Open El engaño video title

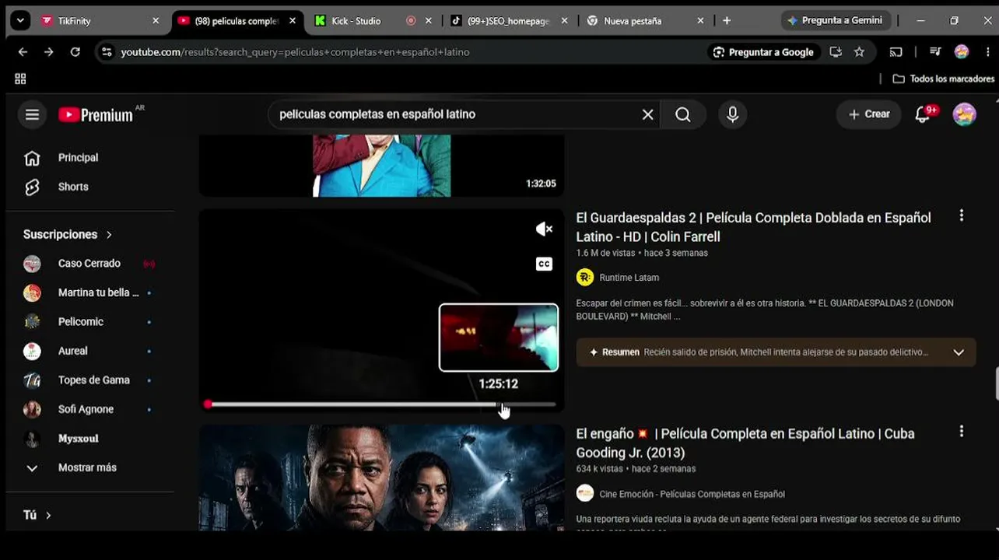pos(745,443)
